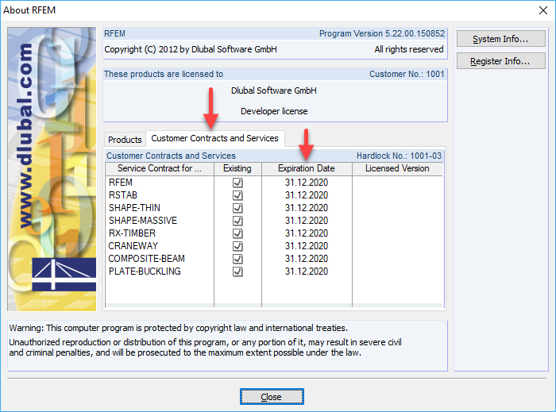Image resolution: width=556 pixels, height=412 pixels.
Task: Select the RX-TIMBER contract row
Action: (274, 233)
